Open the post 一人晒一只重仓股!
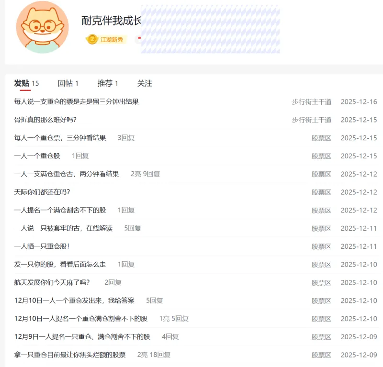Screen dimensions: 383x367 click(42, 246)
